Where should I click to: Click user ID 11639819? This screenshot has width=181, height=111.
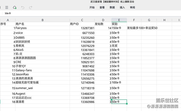click(82, 42)
